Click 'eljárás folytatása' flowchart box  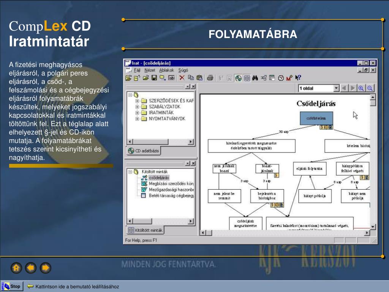click(x=310, y=169)
